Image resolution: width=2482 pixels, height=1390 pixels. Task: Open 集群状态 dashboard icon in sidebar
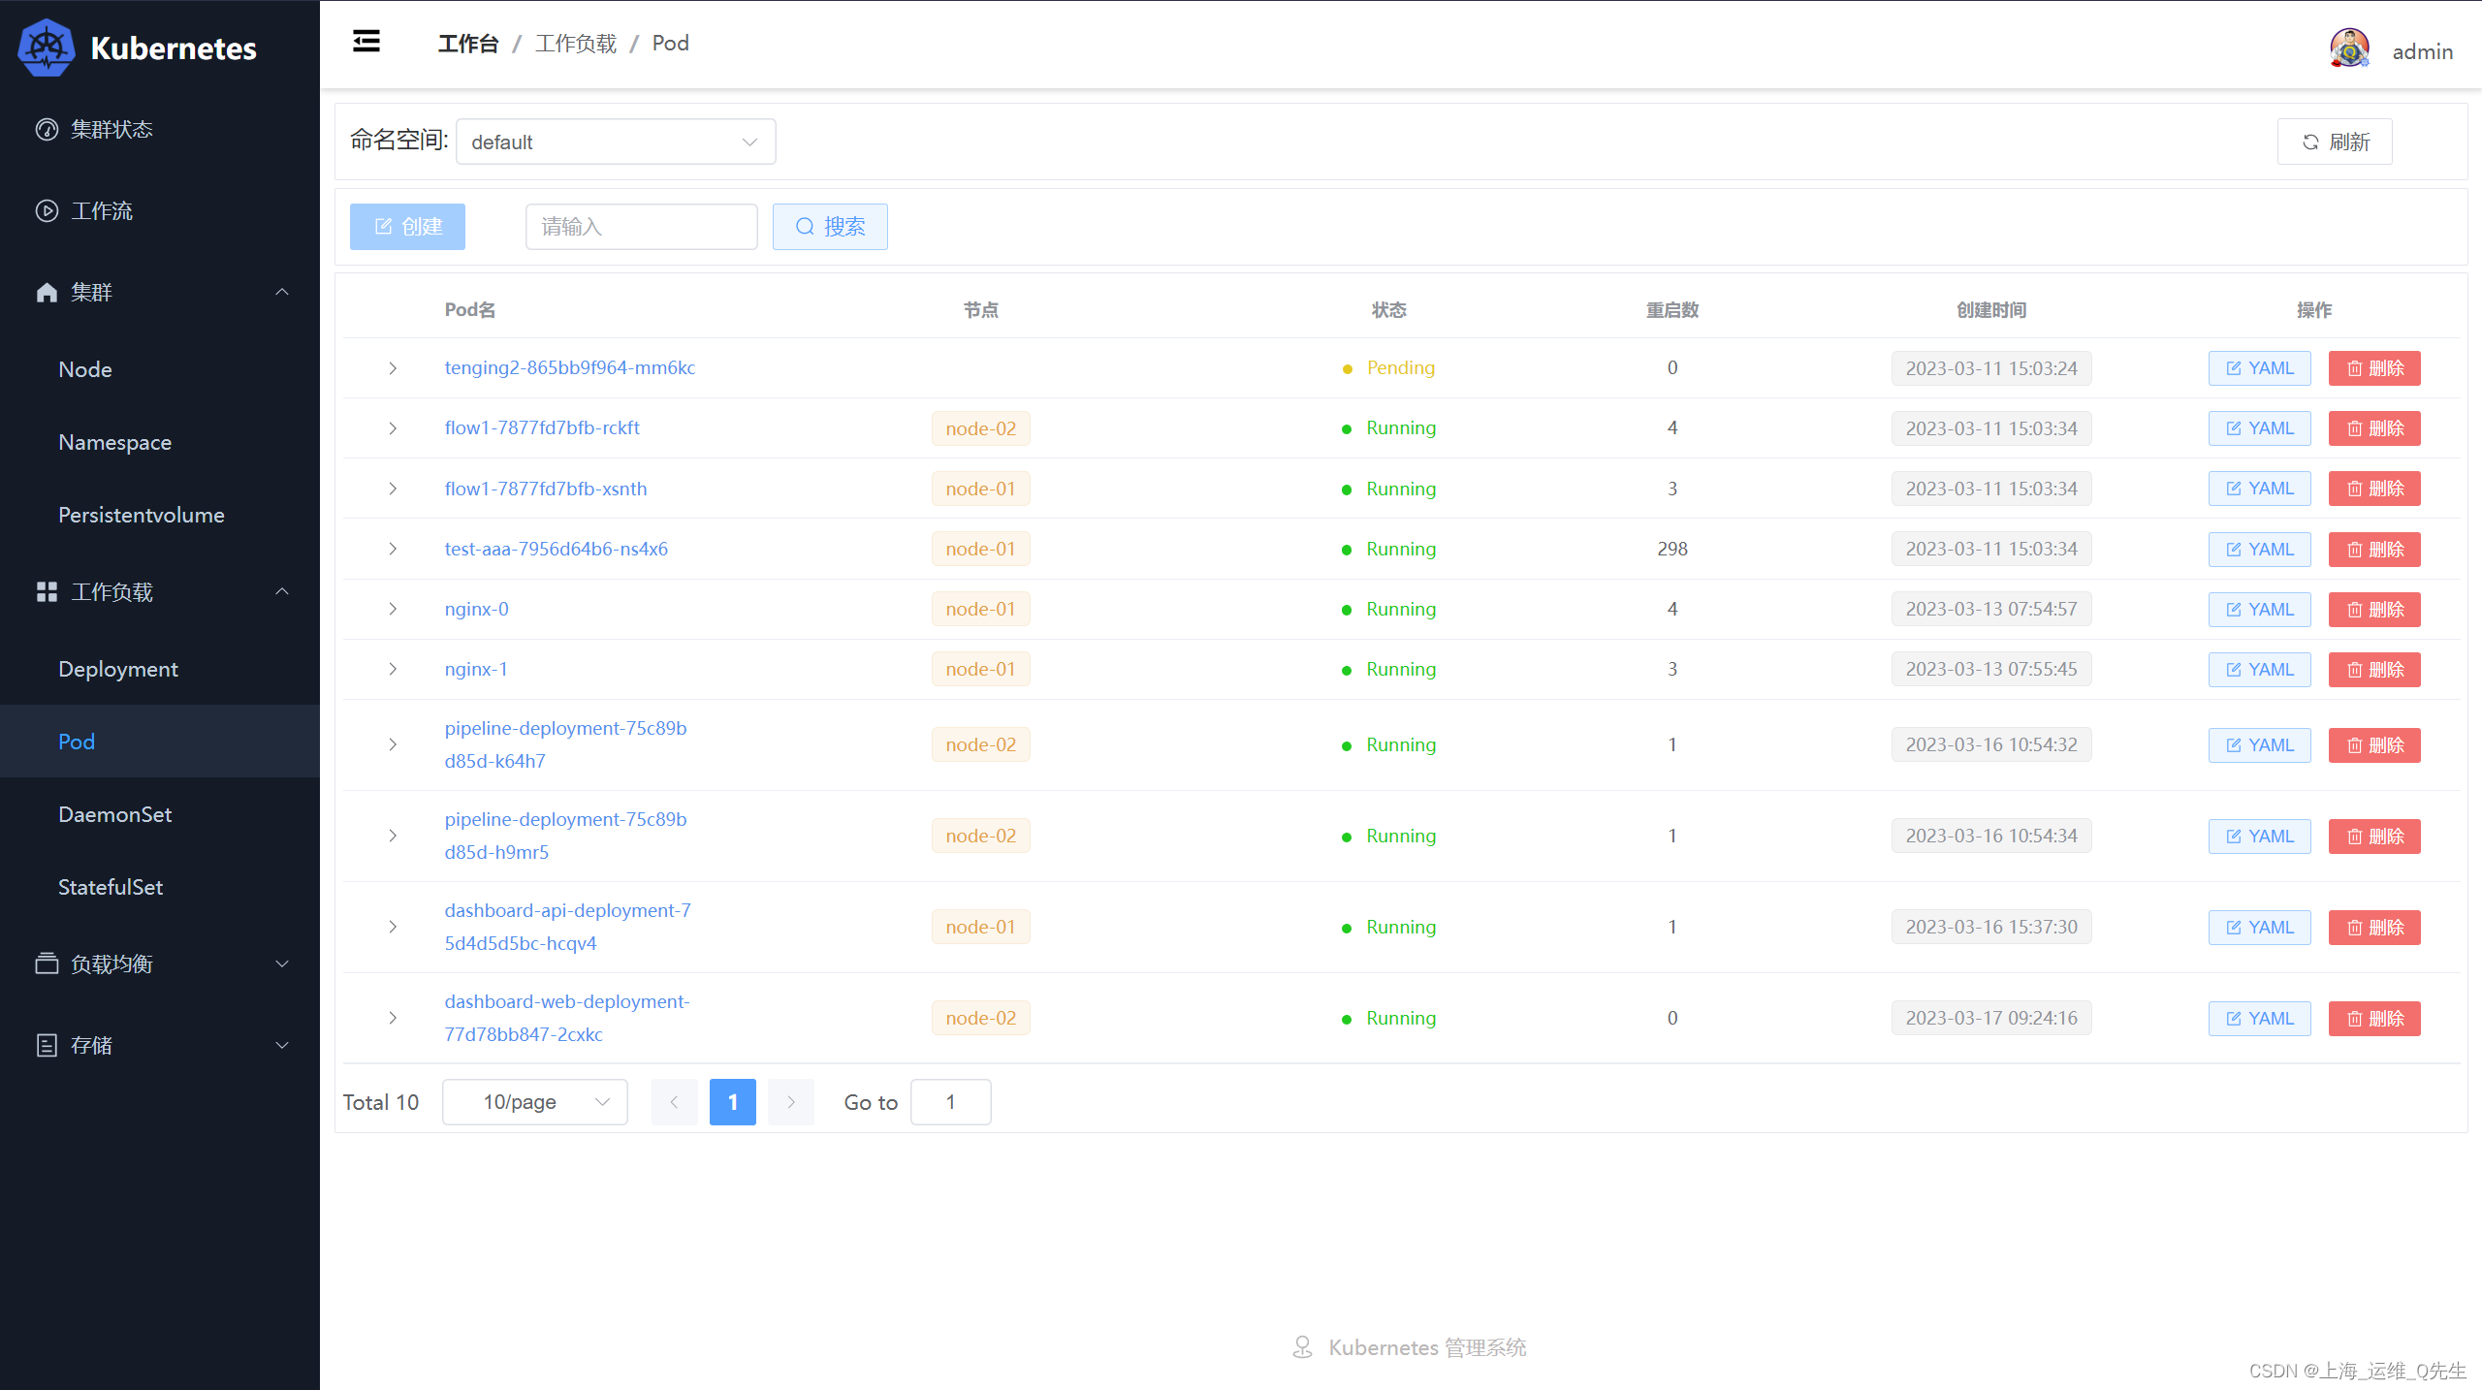coord(47,129)
